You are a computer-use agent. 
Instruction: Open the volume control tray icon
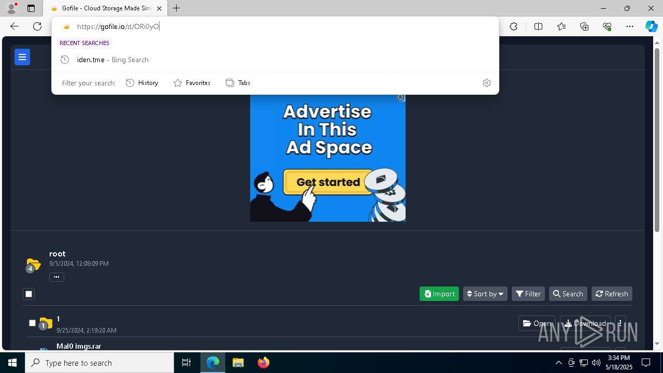pos(596,363)
